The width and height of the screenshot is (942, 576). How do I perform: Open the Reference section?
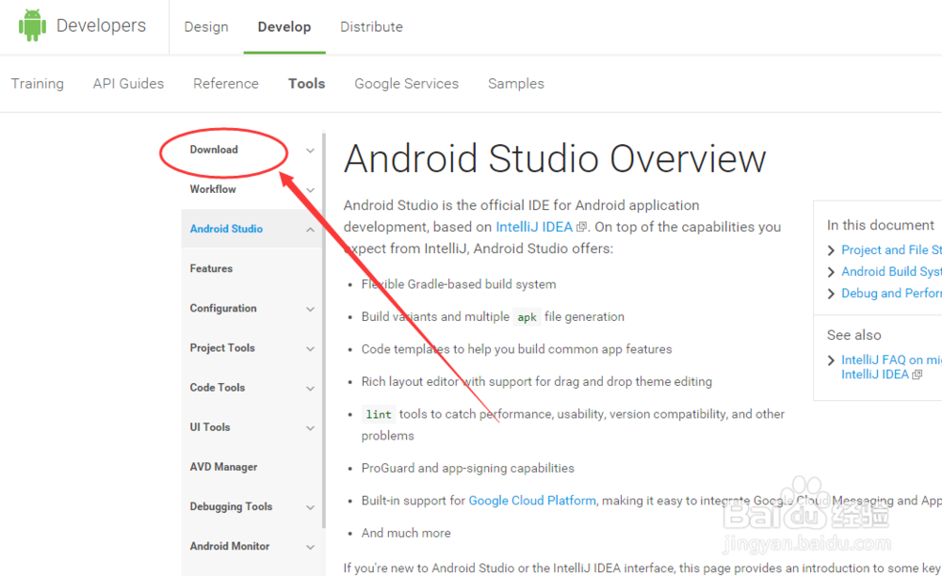click(226, 84)
